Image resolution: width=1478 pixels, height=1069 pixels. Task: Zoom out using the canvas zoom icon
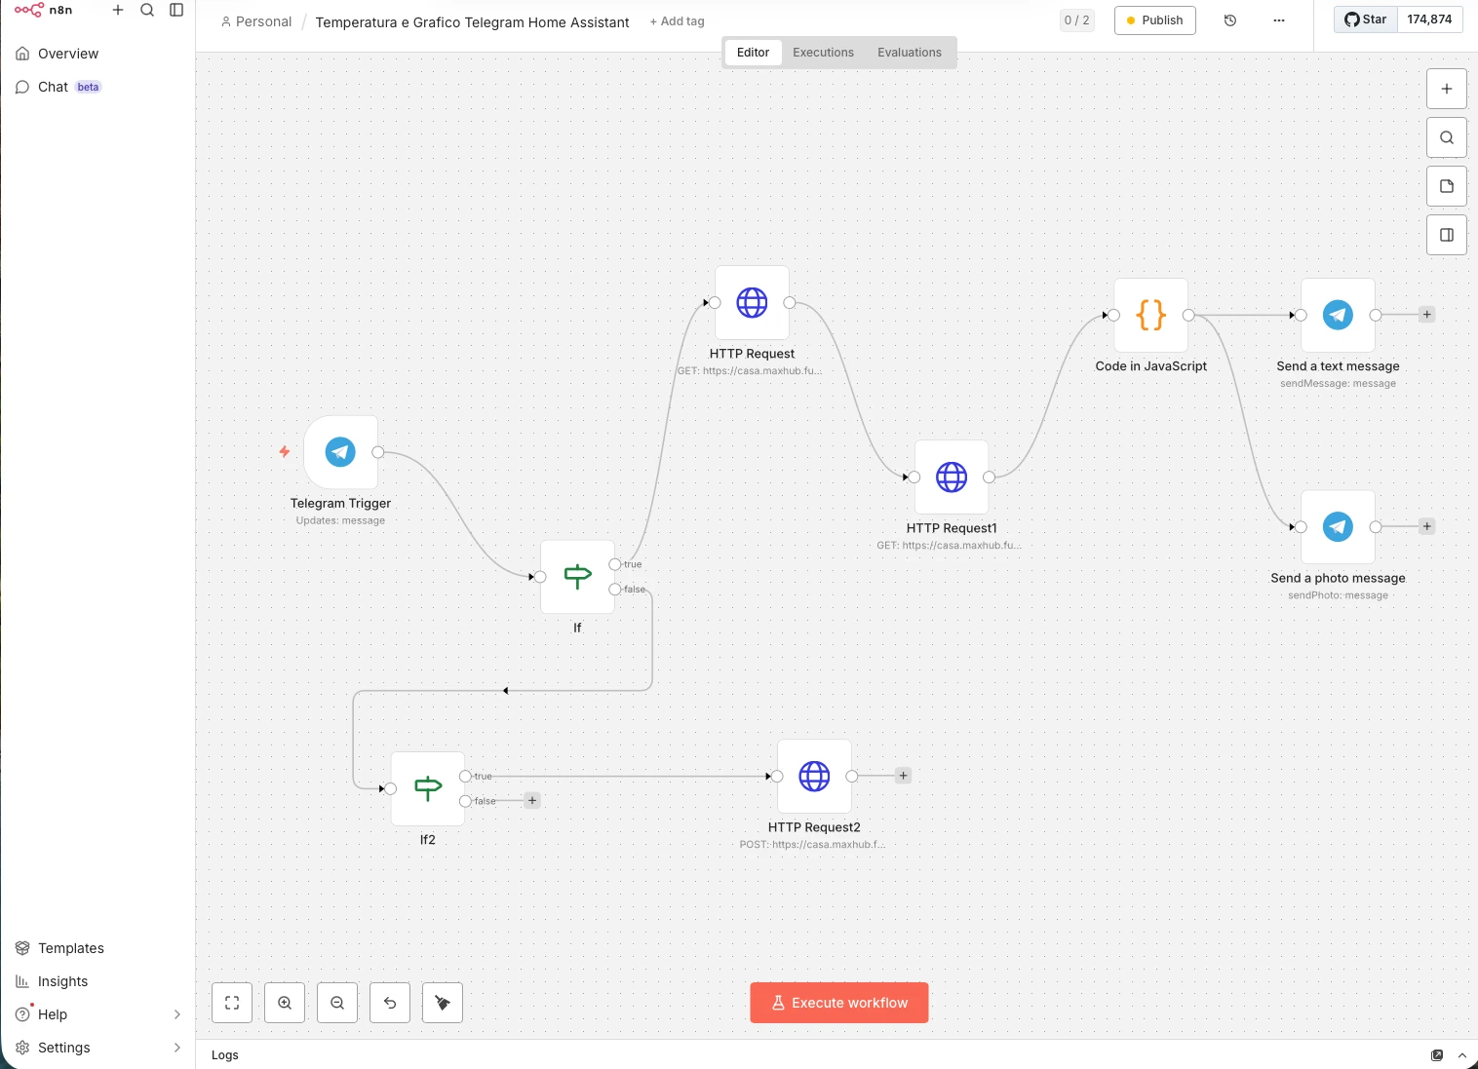336,1002
